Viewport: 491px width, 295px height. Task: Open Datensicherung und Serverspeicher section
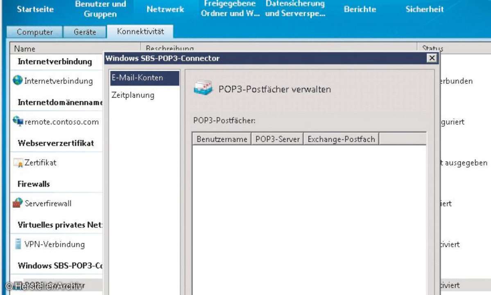point(295,9)
